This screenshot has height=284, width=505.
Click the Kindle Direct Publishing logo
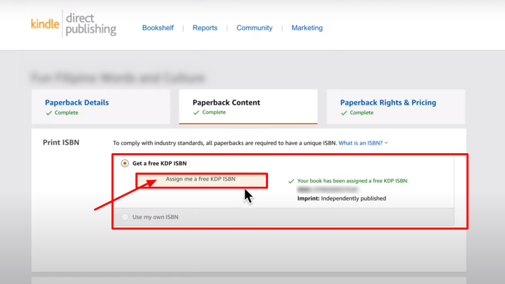pyautogui.click(x=73, y=24)
